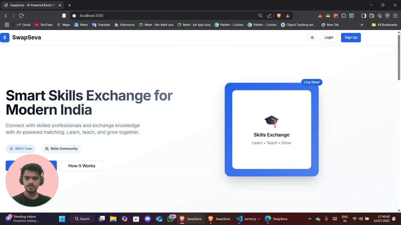Switch to the Edge SwapSeva window
This screenshot has height=225, width=401.
[x=276, y=219]
